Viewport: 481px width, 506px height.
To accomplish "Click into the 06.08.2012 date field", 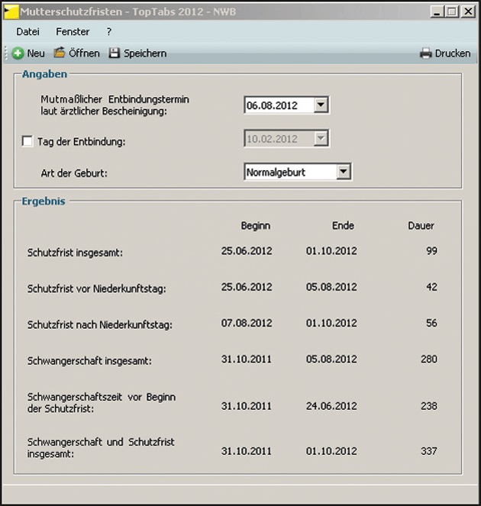I will [x=278, y=105].
